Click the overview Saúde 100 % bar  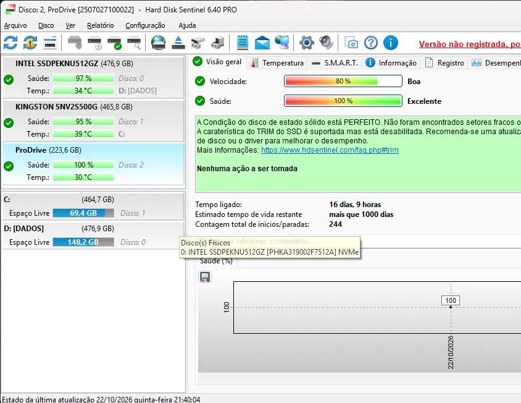click(343, 101)
